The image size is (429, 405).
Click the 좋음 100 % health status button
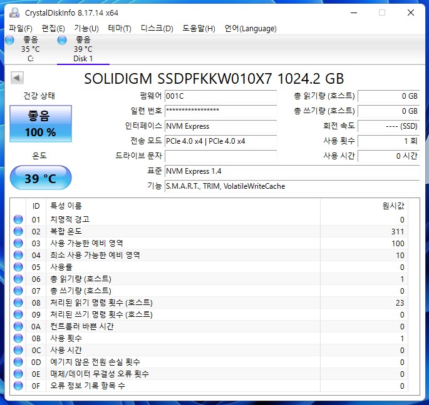tap(41, 124)
